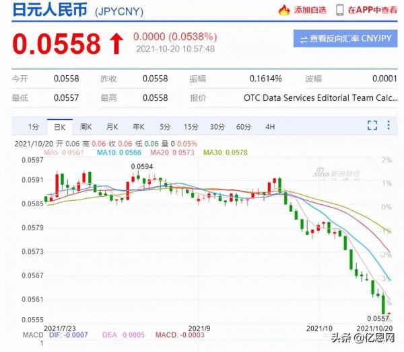Click the 波幅 value 0.0001
404x352 pixels.
(384, 79)
